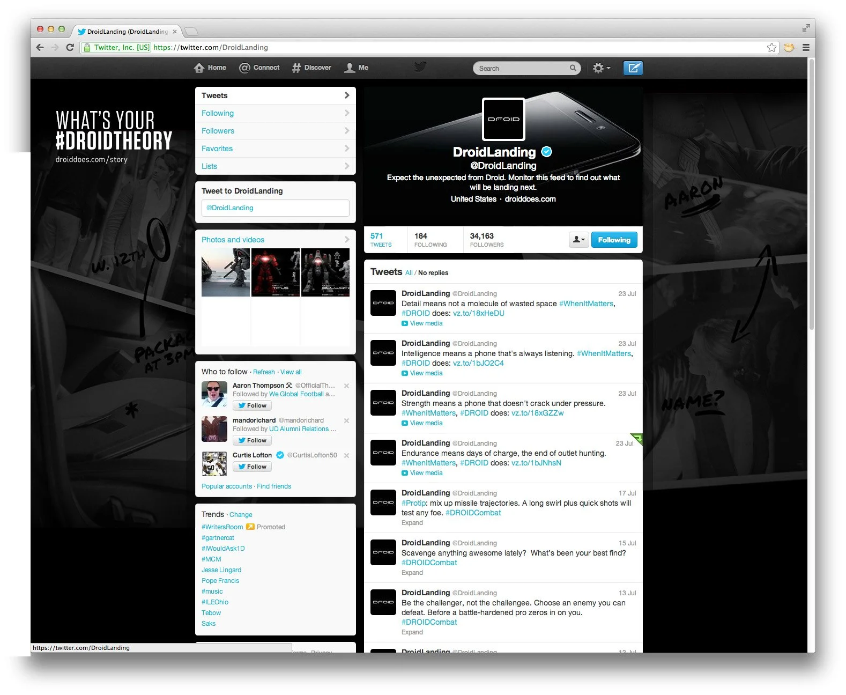This screenshot has height=695, width=846.
Task: Expand the Scavenge anything tweet
Action: (412, 573)
